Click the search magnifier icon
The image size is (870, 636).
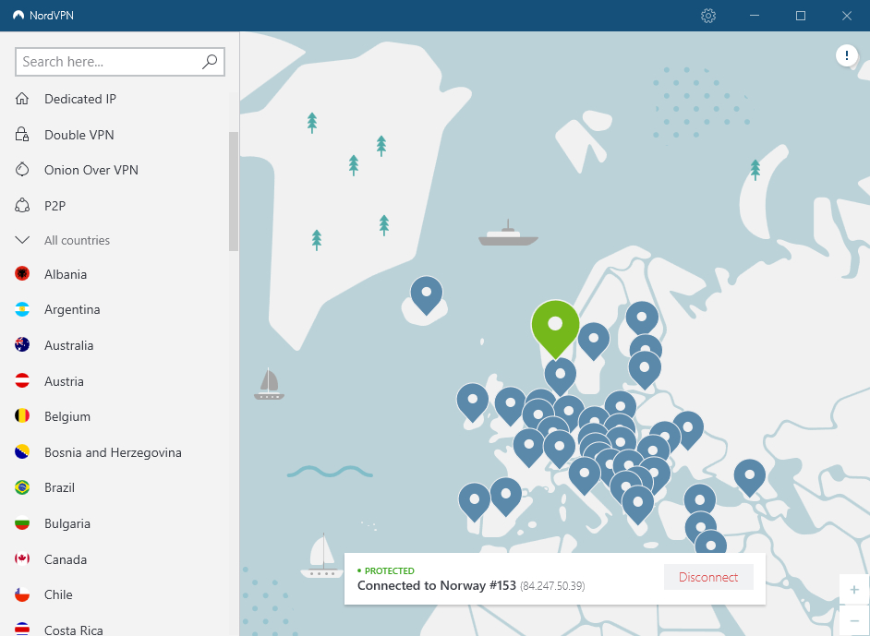pyautogui.click(x=210, y=62)
